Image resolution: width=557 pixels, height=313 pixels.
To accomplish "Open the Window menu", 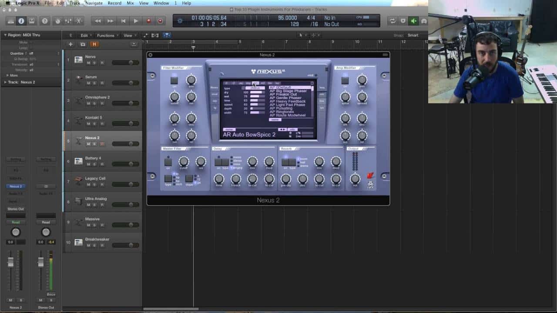I will [161, 3].
